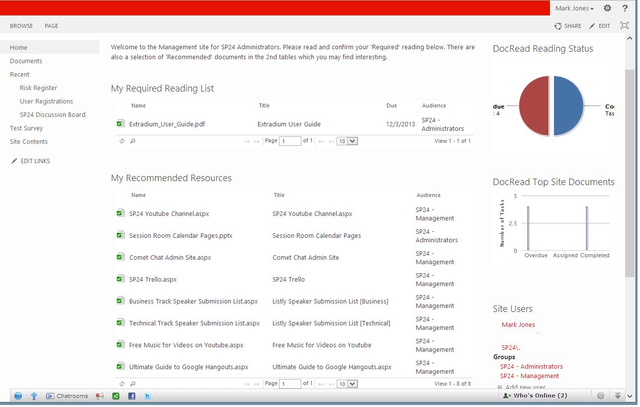
Task: Open the Risk Register link in sidebar
Action: 38,88
